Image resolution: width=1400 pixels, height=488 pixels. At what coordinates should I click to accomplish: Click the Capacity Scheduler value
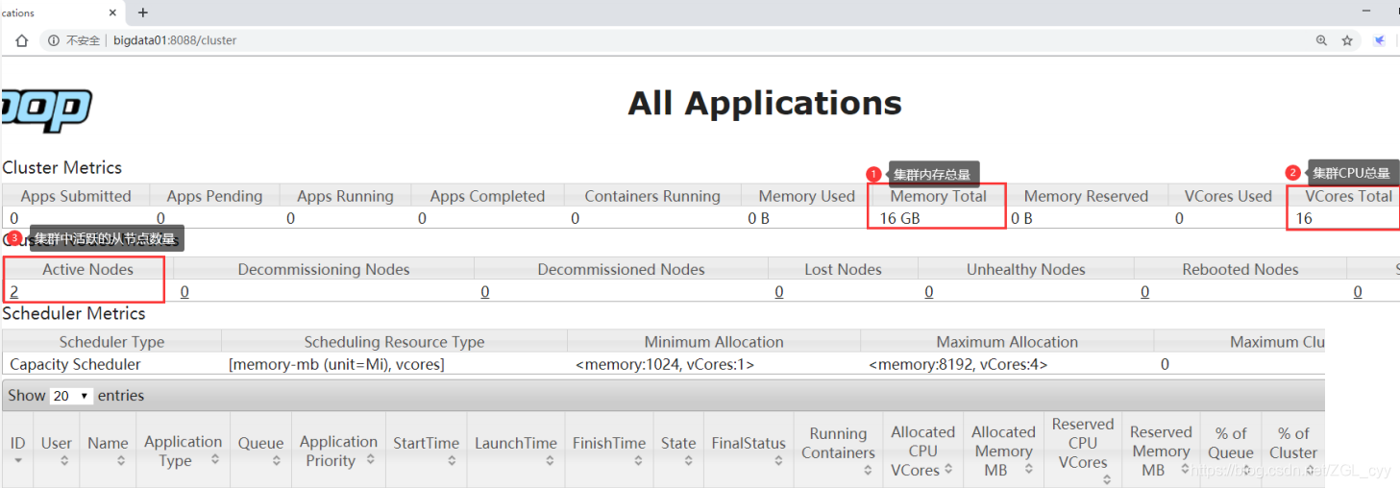75,365
